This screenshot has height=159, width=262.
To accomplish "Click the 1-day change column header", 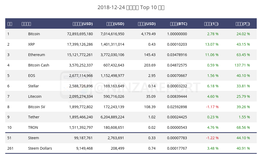I will click(211, 24).
